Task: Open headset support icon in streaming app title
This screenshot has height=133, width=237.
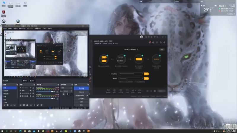Action: tap(146, 37)
